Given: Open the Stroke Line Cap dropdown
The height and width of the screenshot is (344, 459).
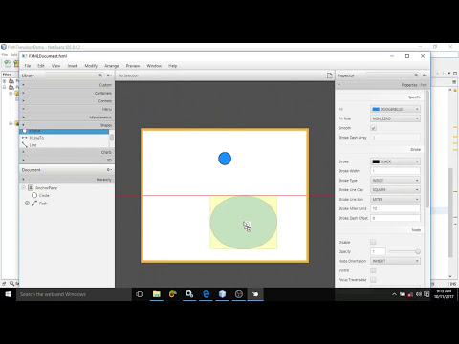Looking at the screenshot, I should [395, 189].
